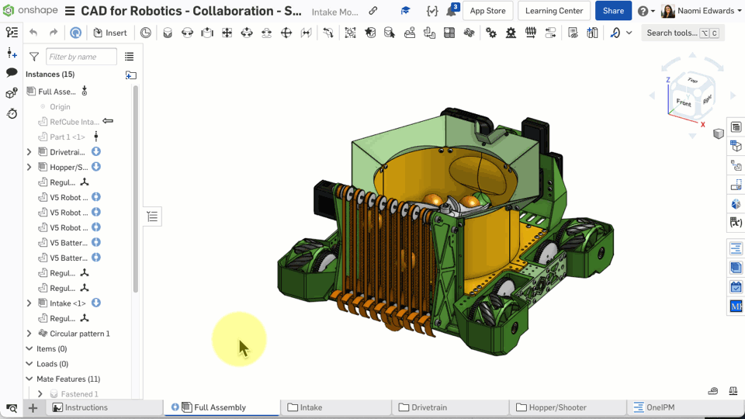Click the undo arrow icon
This screenshot has width=745, height=419.
click(33, 33)
